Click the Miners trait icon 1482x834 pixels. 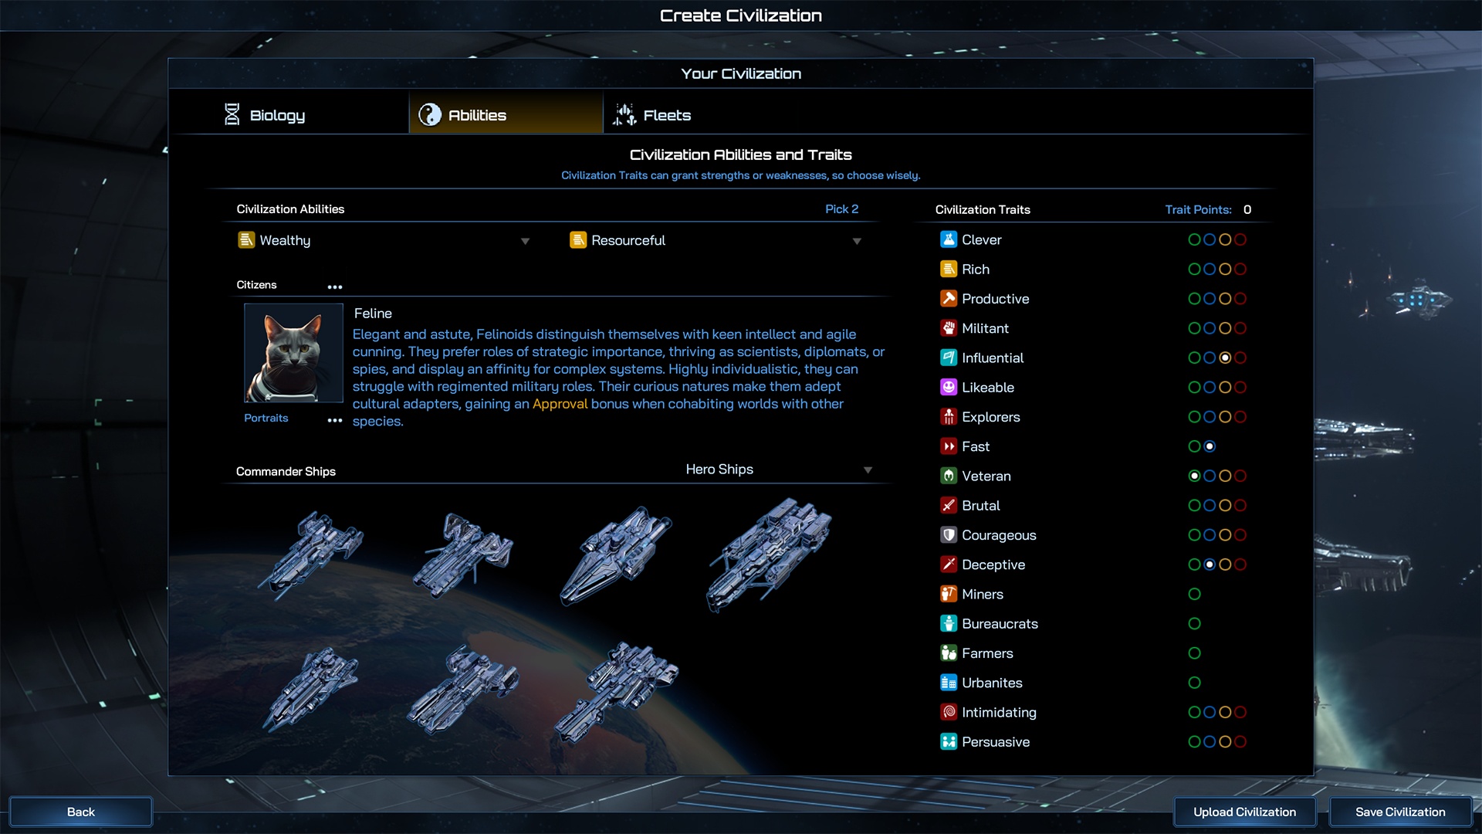coord(949,594)
